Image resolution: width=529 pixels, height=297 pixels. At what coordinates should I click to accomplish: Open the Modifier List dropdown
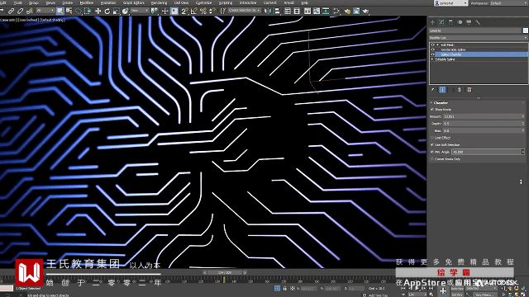(x=478, y=38)
